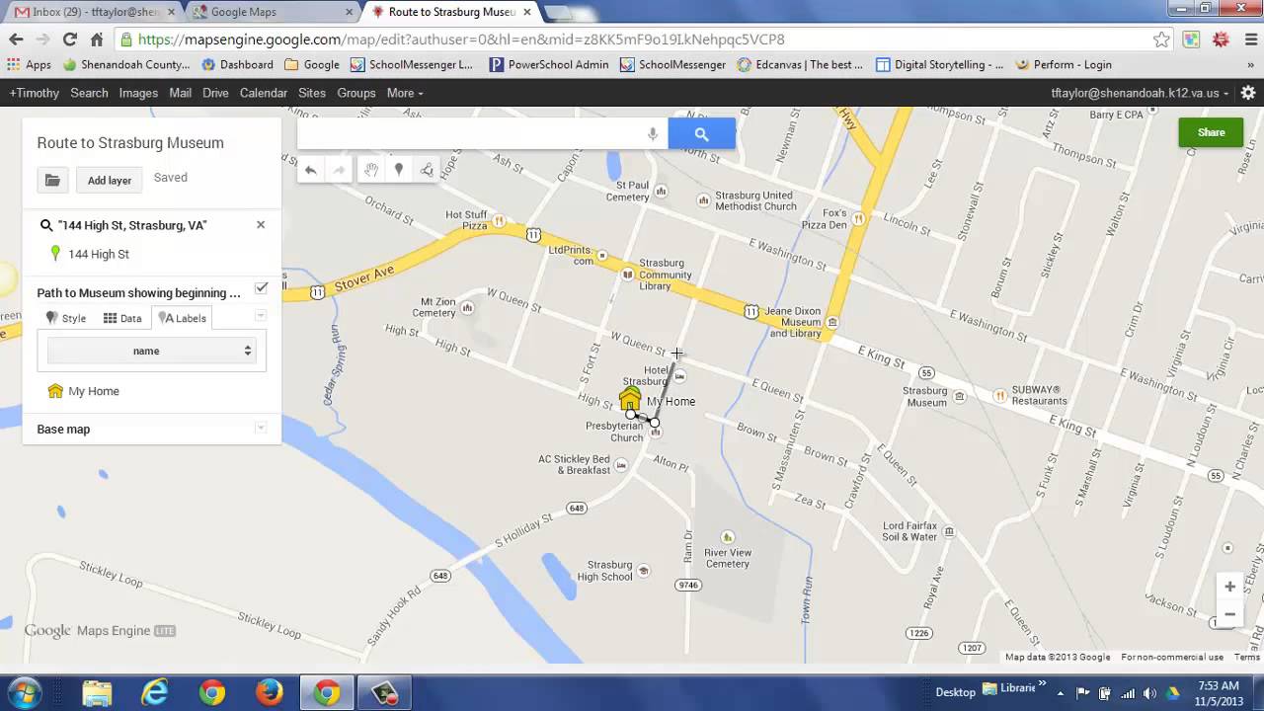The height and width of the screenshot is (711, 1264).
Task: Click the Add layer button
Action: click(x=110, y=180)
